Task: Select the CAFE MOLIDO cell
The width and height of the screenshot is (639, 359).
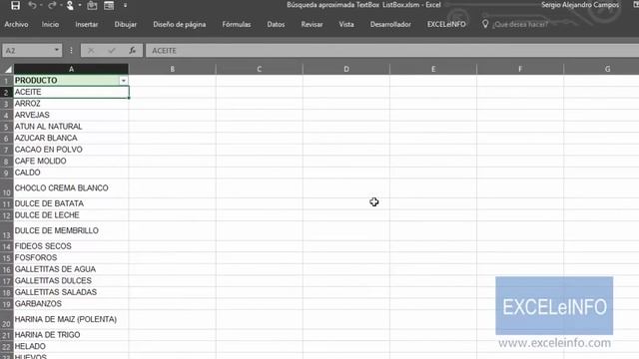Action: (71, 161)
